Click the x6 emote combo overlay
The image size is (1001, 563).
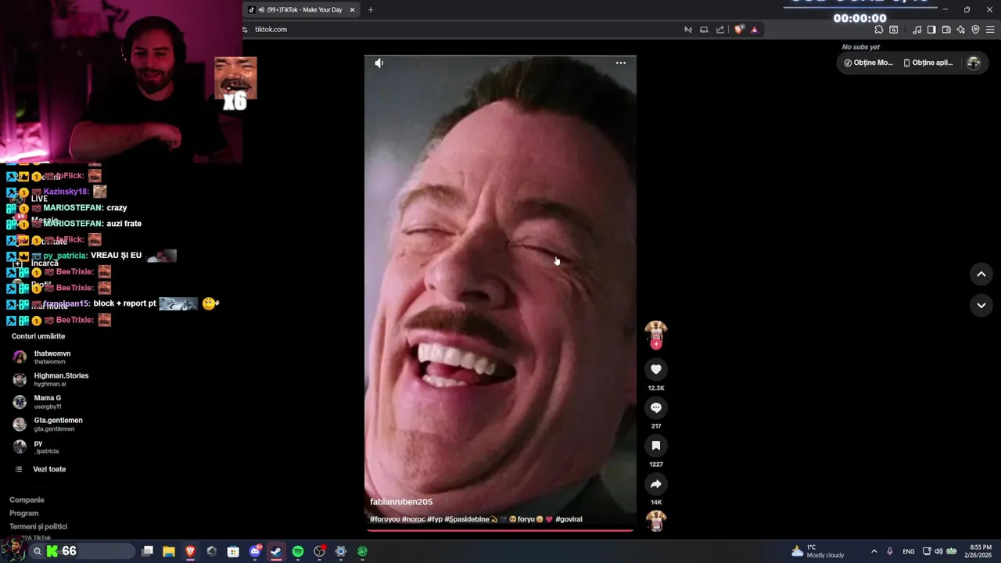(x=235, y=84)
